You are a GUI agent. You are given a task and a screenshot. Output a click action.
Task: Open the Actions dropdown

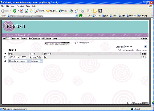point(36,61)
